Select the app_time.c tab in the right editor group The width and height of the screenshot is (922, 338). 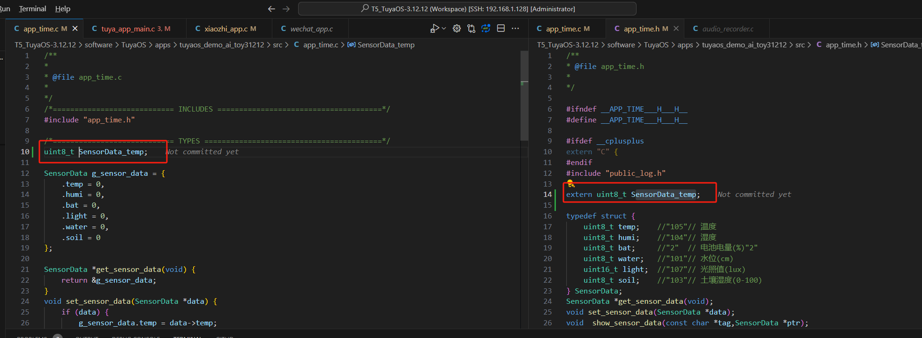(x=568, y=29)
